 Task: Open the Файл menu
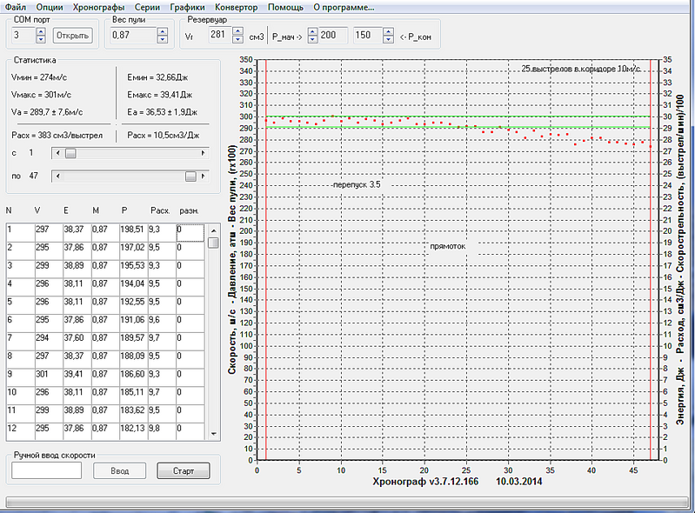click(x=16, y=7)
